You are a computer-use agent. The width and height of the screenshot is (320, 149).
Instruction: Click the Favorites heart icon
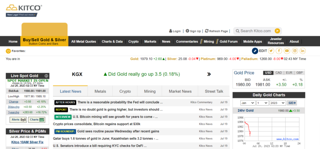8,51
